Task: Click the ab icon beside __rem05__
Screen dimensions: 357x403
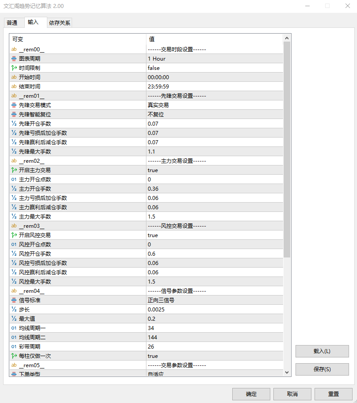Action: point(14,365)
